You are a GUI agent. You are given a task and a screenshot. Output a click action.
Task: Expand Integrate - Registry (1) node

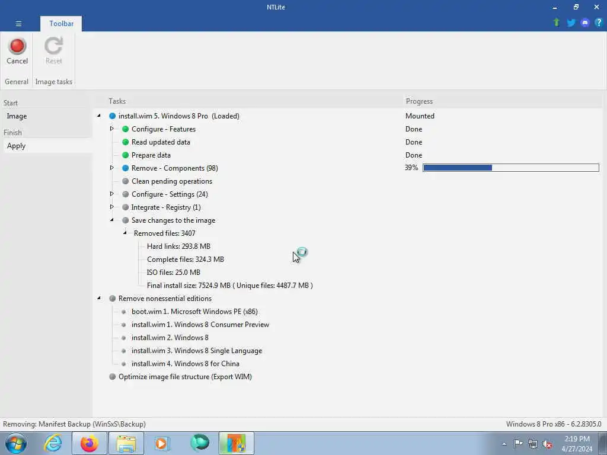(x=112, y=207)
